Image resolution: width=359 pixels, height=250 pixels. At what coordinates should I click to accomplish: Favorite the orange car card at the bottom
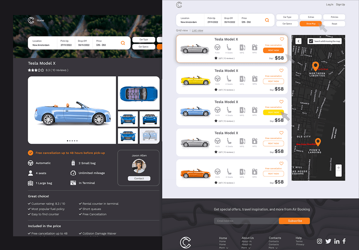(281, 164)
